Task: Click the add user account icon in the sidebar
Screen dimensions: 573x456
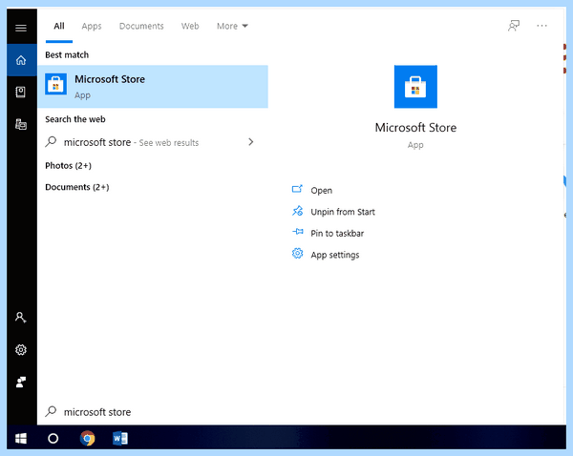Action: 21,318
